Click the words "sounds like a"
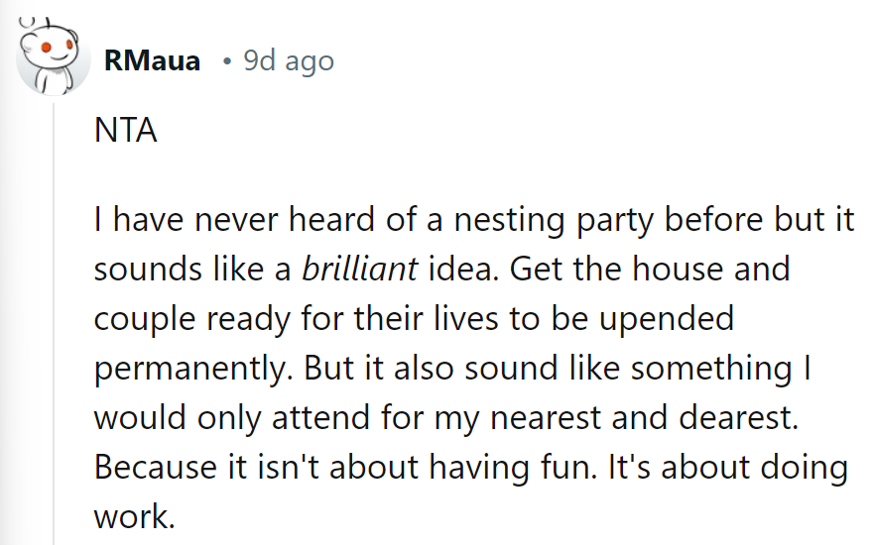This screenshot has width=875, height=545. (192, 270)
